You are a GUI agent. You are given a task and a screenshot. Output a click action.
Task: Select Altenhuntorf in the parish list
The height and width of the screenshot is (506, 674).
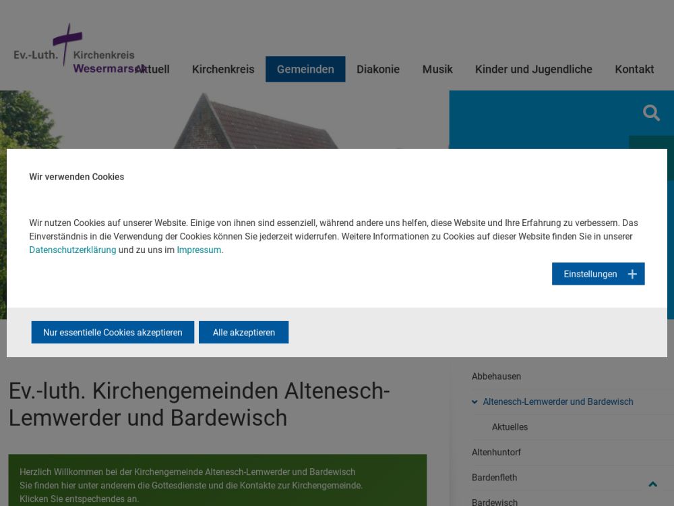(x=496, y=453)
